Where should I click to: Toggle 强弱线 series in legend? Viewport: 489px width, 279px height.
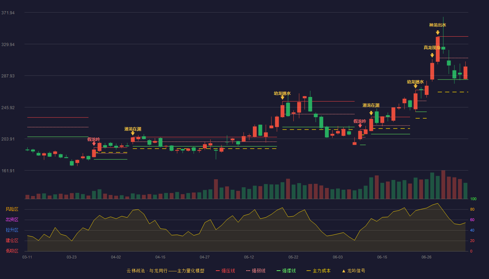tap(256, 271)
